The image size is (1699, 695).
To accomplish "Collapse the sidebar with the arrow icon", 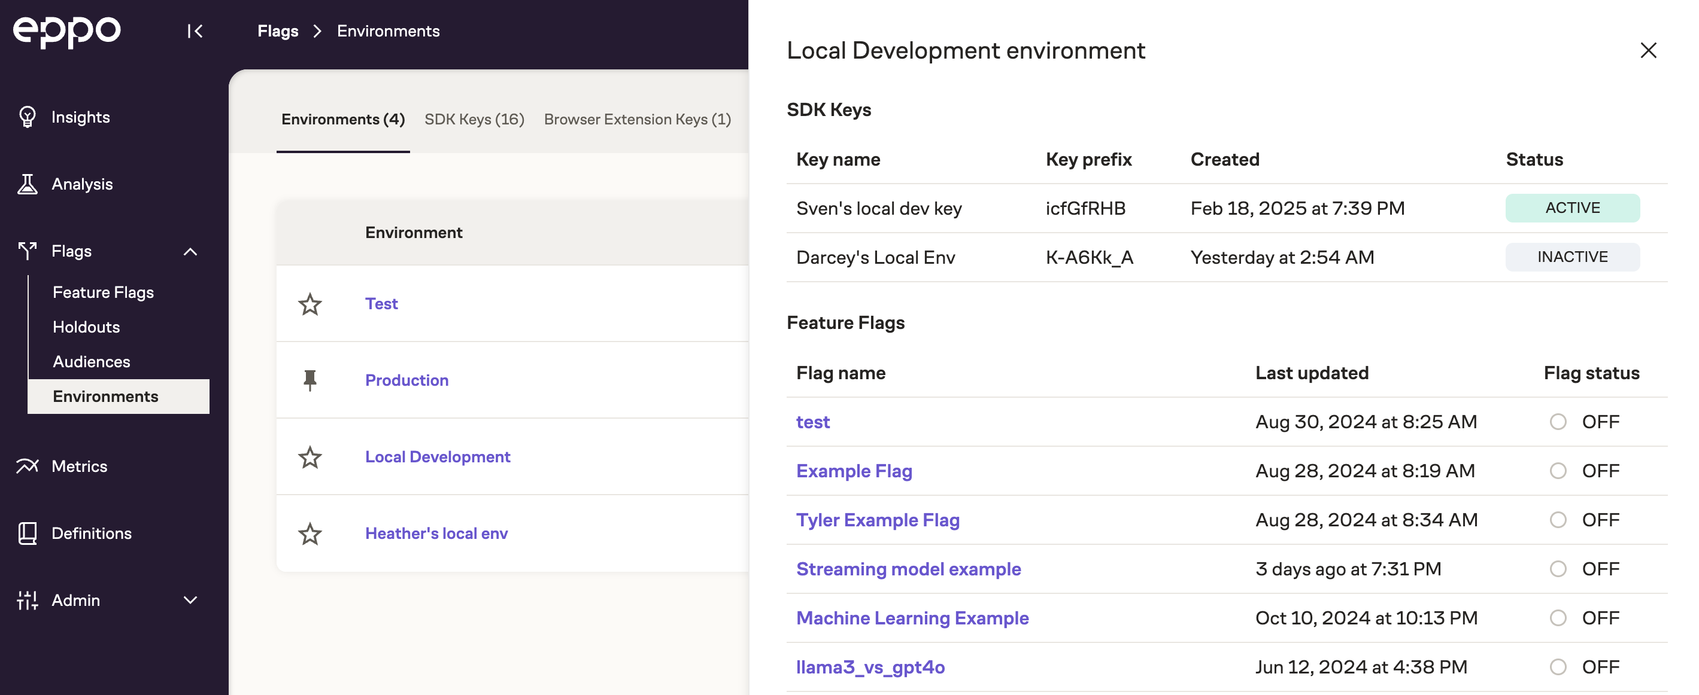I will [195, 31].
